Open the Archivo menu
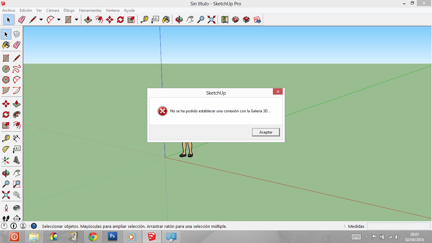The width and height of the screenshot is (432, 243). coord(9,10)
